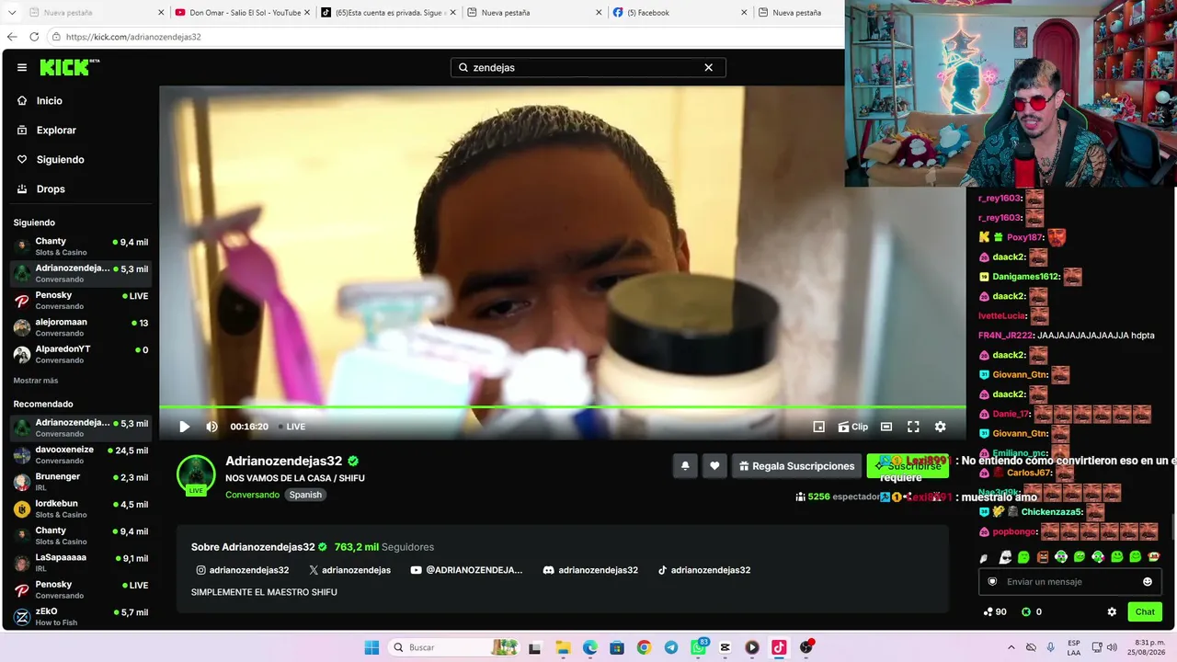The width and height of the screenshot is (1177, 662).
Task: Open chat settings gear
Action: [1112, 611]
